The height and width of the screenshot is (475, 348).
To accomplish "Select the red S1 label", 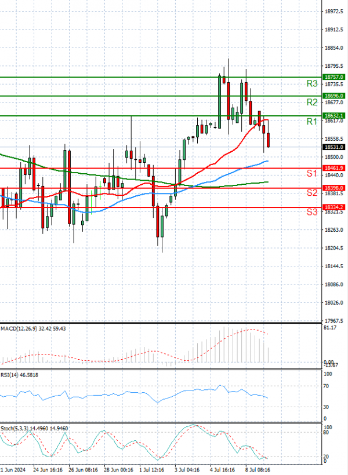I will (x=312, y=173).
